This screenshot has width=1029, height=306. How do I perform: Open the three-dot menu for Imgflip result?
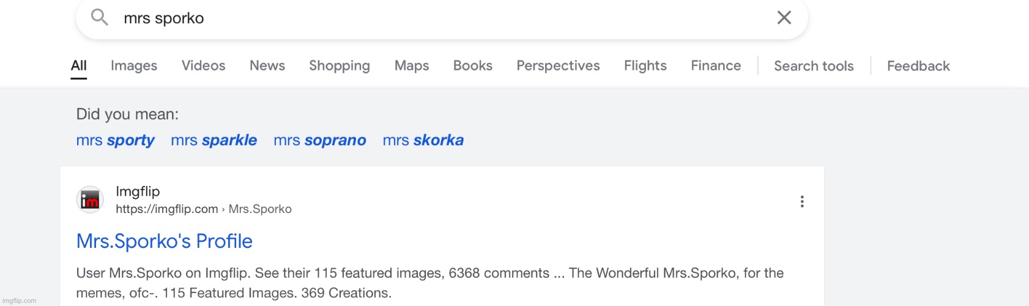[801, 201]
